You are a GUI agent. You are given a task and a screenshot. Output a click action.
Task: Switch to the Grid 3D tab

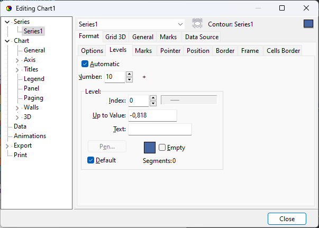(x=115, y=37)
